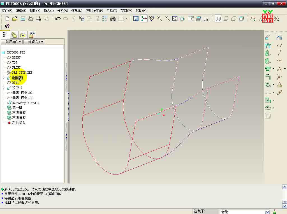Refit the model to screen

pyautogui.click(x=175, y=18)
